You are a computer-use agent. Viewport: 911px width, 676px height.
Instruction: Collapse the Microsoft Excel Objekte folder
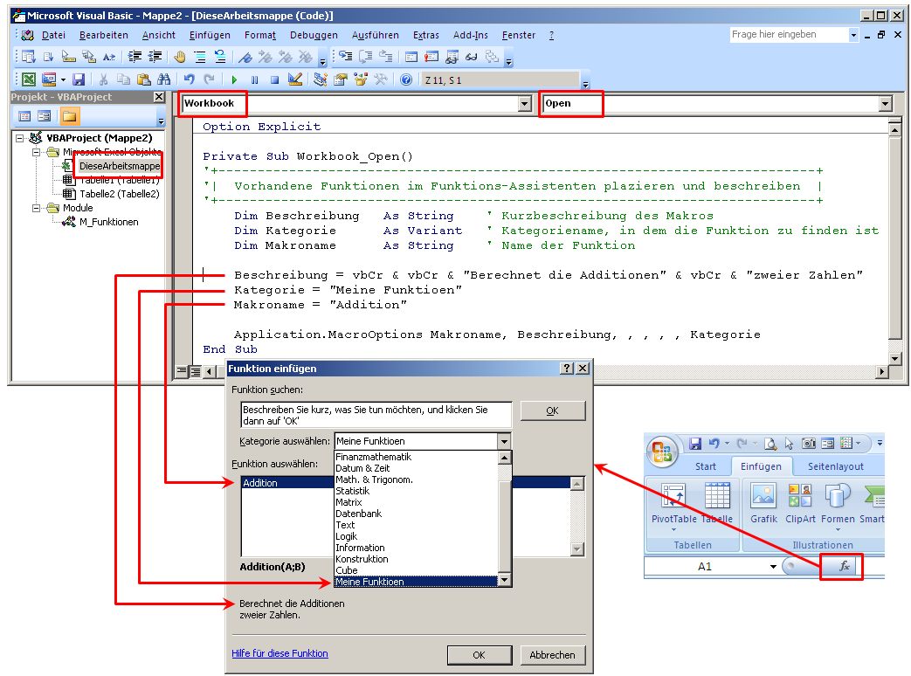[x=37, y=152]
